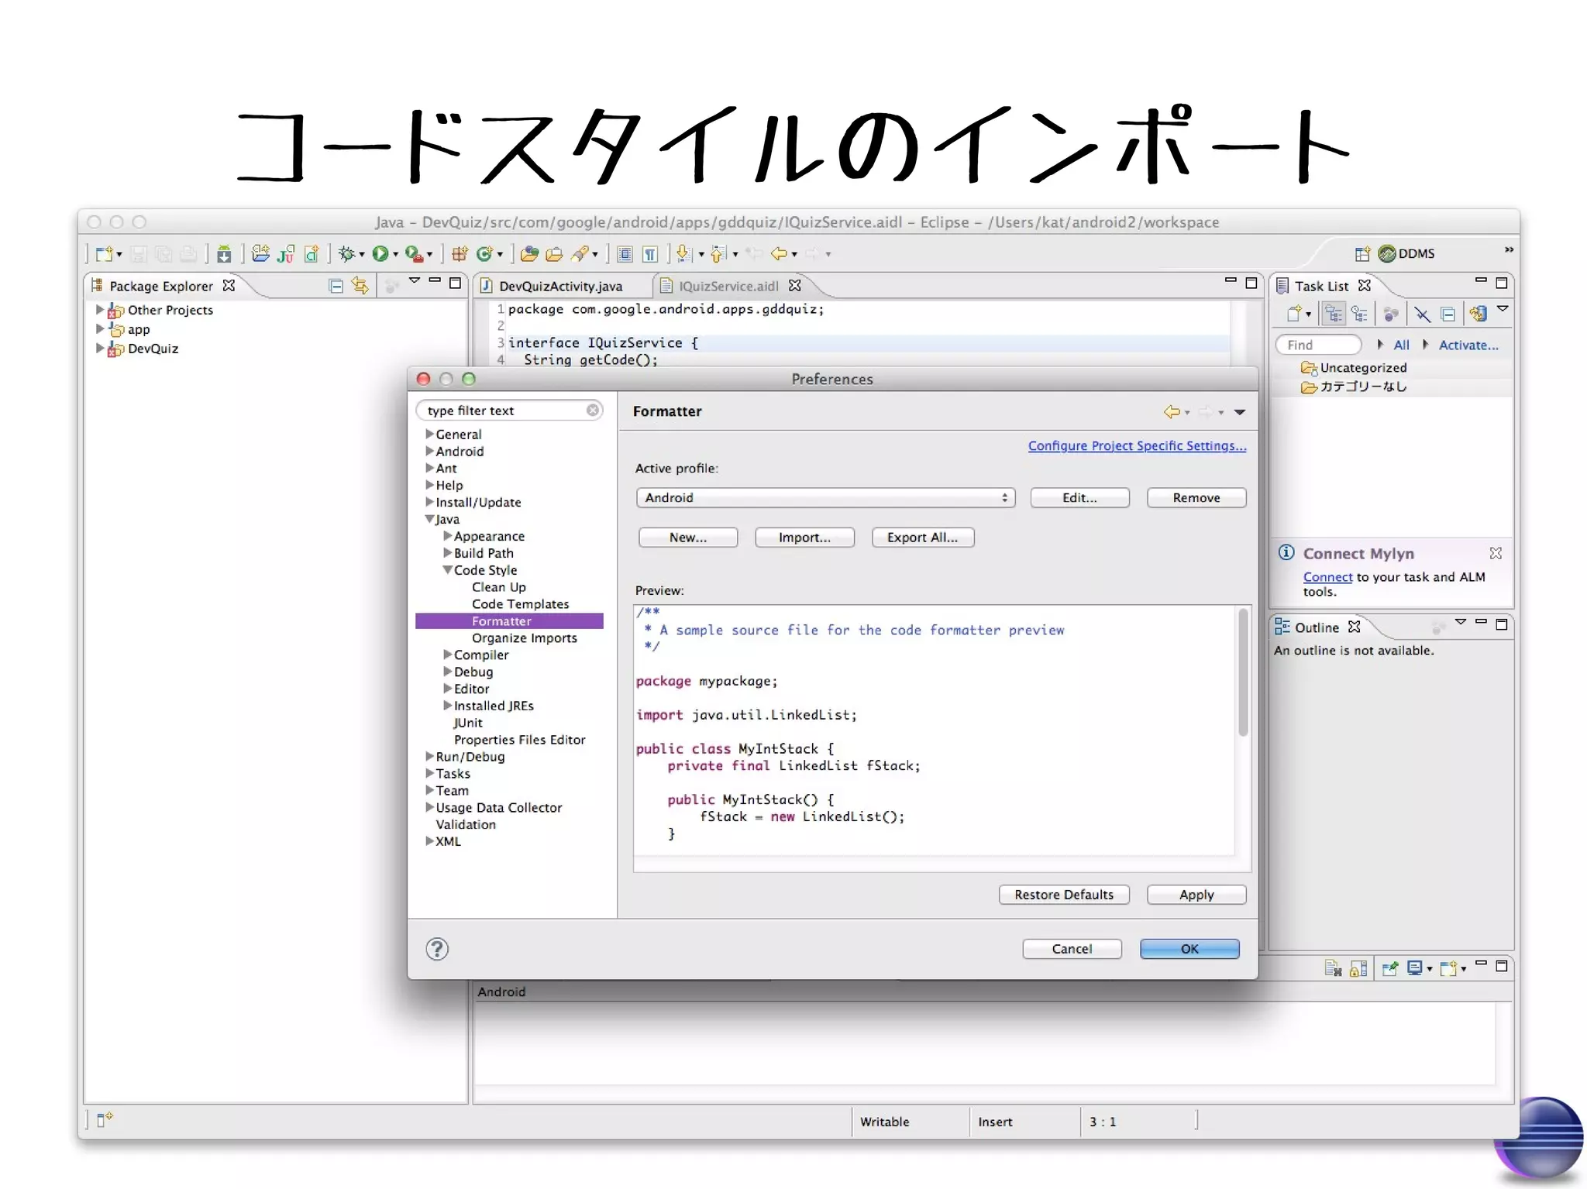This screenshot has height=1189, width=1587.
Task: Click the Run External Tools icon
Action: (414, 253)
